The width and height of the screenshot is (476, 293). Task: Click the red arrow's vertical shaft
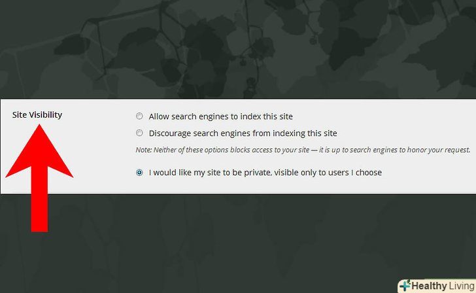click(x=39, y=203)
